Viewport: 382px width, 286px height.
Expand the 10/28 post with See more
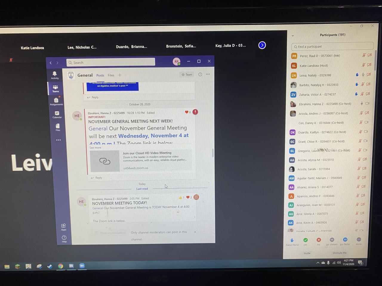pyautogui.click(x=95, y=148)
